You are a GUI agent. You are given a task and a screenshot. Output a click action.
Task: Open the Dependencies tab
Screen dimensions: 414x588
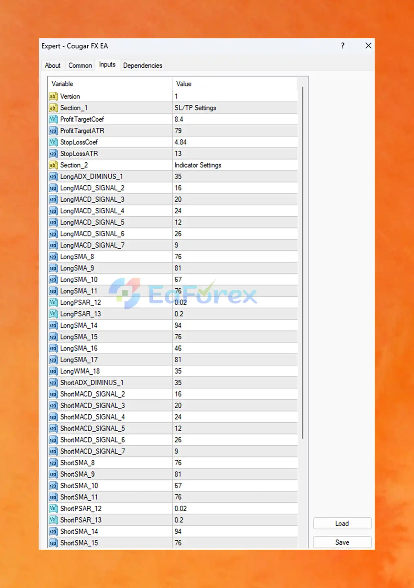pos(143,65)
